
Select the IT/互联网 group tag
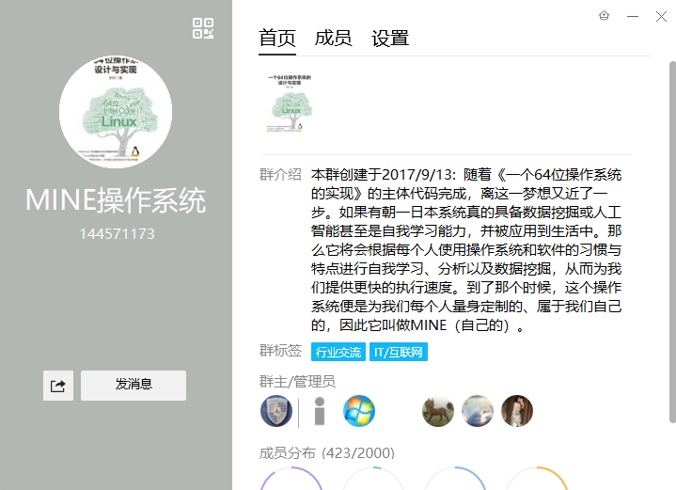[x=399, y=352]
